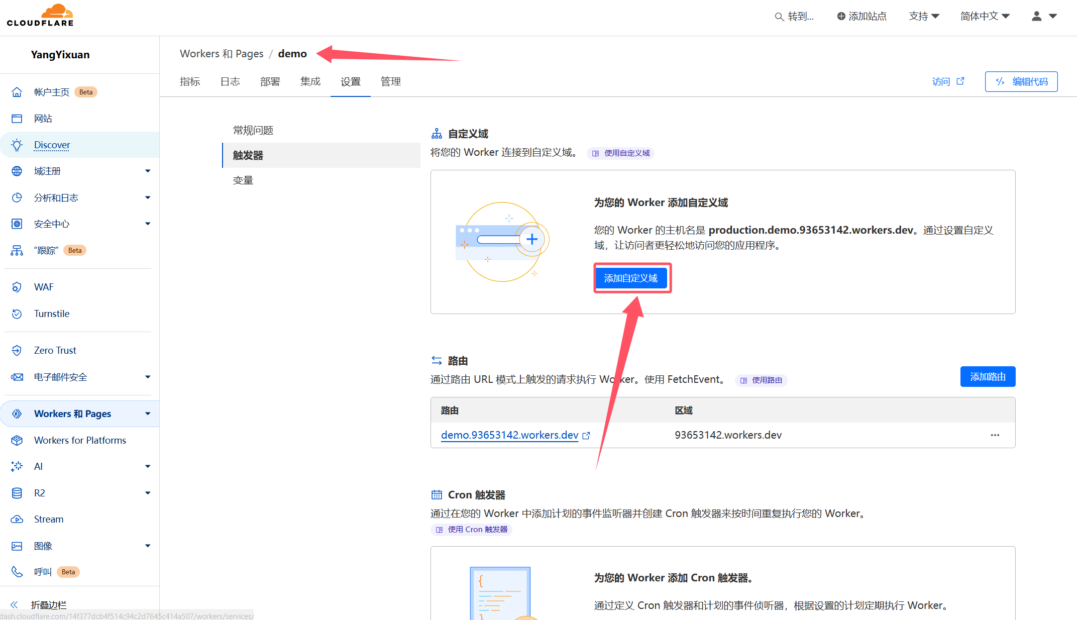This screenshot has height=620, width=1077.
Task: Expand the 安全中心 sidebar section
Action: click(x=148, y=224)
